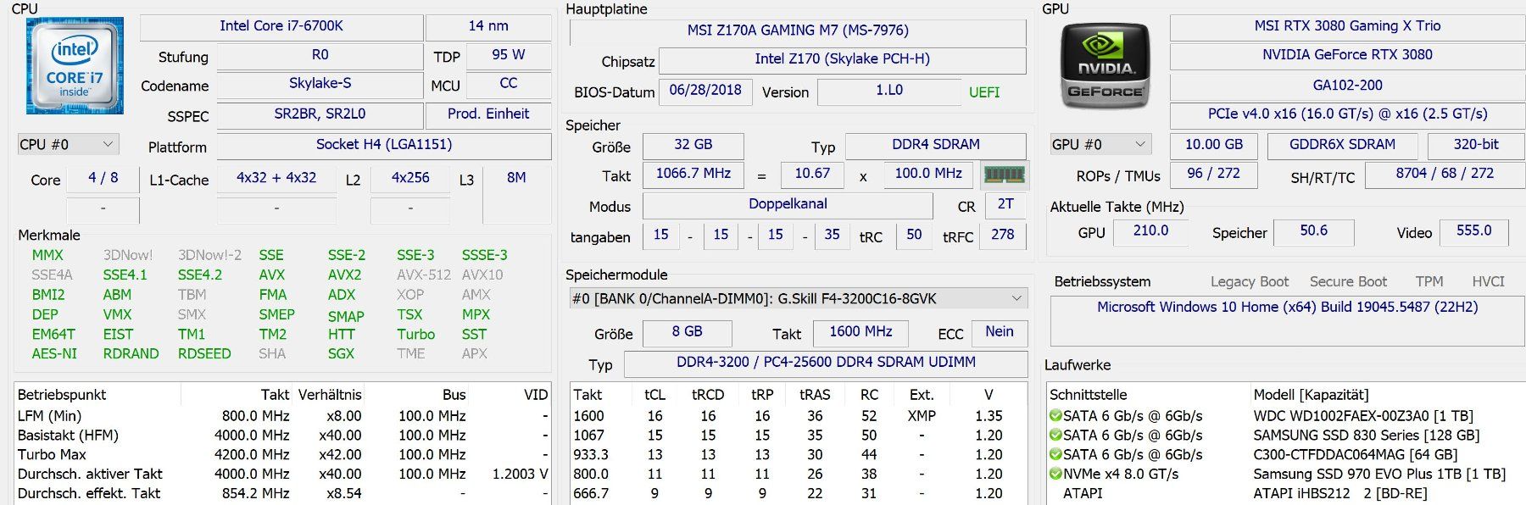
Task: Click the 14 nm process field
Action: [x=488, y=27]
